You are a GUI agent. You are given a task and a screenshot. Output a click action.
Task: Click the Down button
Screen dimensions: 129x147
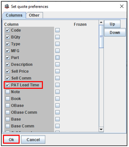(115, 32)
